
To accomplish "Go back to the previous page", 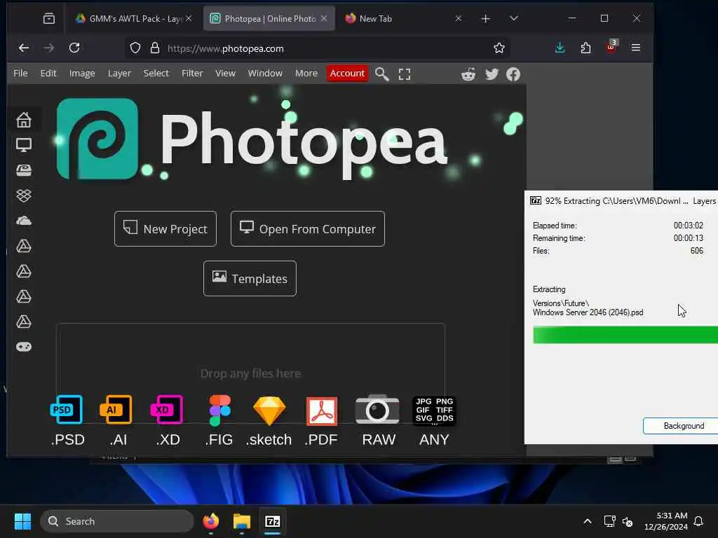I will [x=24, y=48].
